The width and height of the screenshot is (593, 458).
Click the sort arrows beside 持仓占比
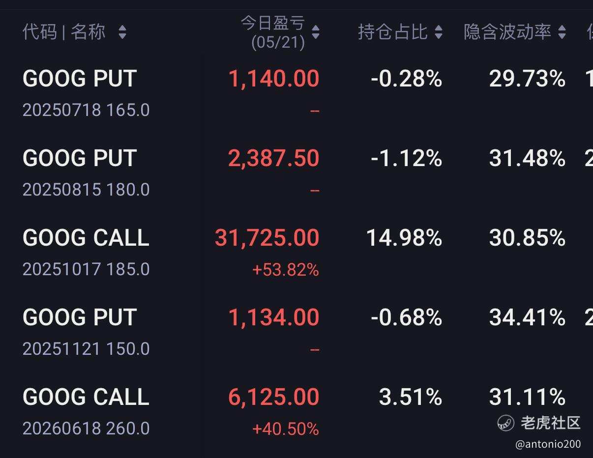[439, 32]
